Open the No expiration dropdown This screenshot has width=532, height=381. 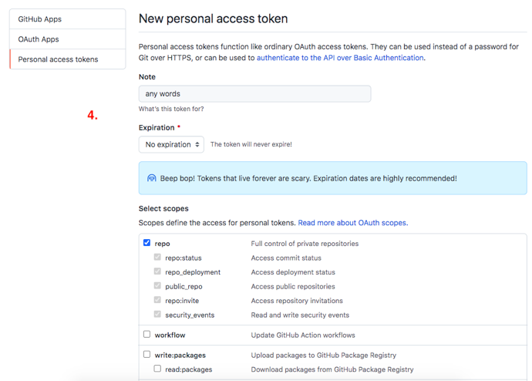coord(171,144)
